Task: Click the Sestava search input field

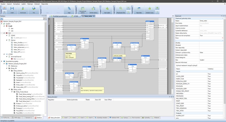Action: tap(22, 19)
